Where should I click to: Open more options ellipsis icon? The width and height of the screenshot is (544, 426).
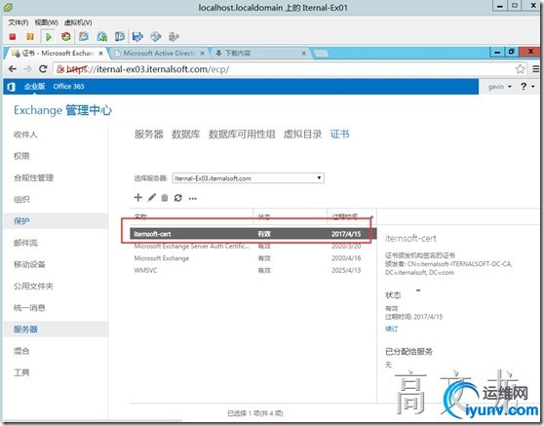[193, 199]
